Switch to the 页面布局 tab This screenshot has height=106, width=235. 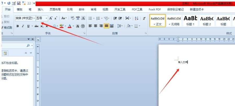click(55, 9)
